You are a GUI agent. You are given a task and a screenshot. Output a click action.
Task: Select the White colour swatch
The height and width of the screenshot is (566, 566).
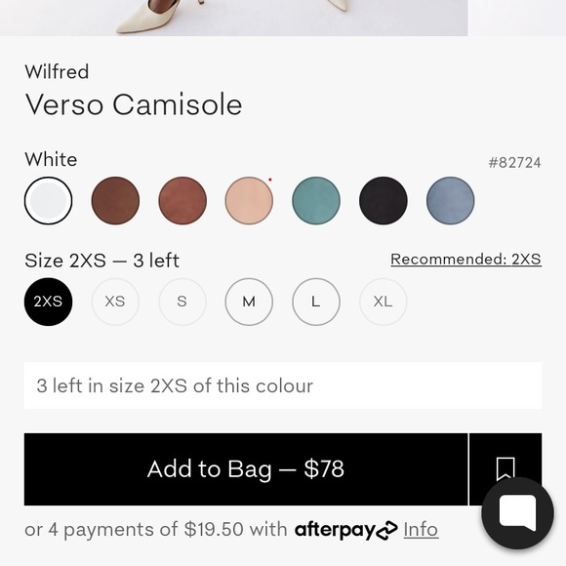[x=49, y=201]
